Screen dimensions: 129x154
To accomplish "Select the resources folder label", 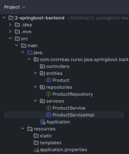I will pyautogui.click(x=45, y=129).
